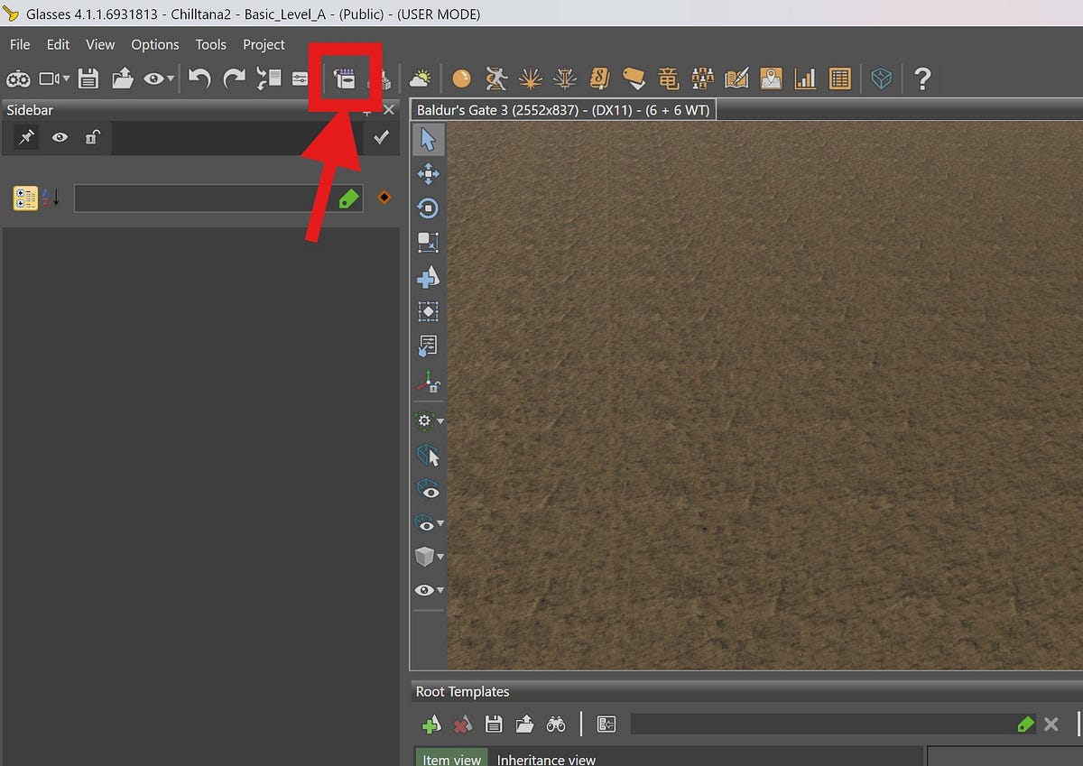
Task: Select the dragon character toolbar icon
Action: 669,78
